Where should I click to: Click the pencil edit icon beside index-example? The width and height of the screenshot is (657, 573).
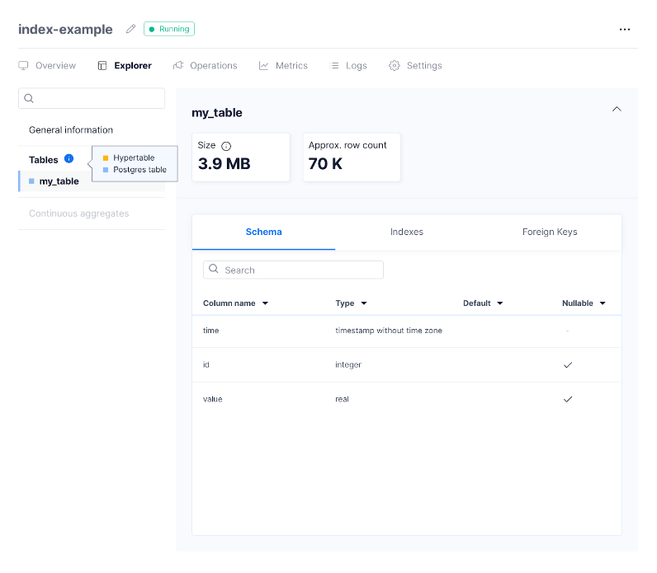coord(130,29)
